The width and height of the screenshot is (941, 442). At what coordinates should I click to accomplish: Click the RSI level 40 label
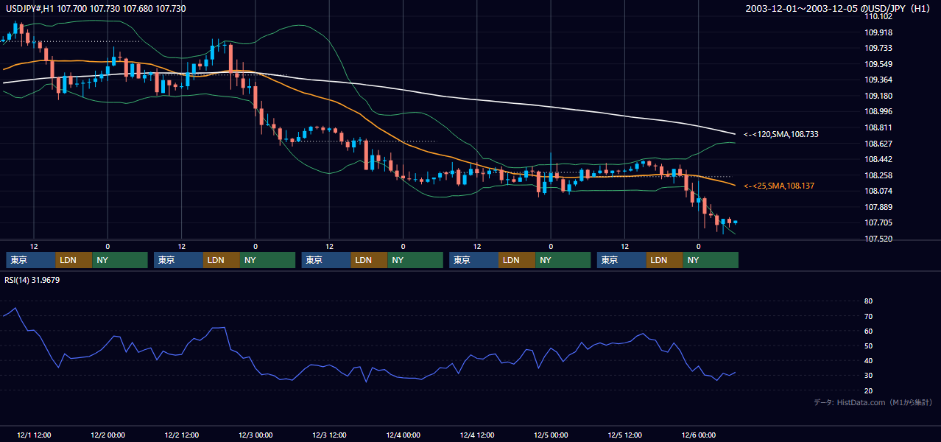[868, 360]
